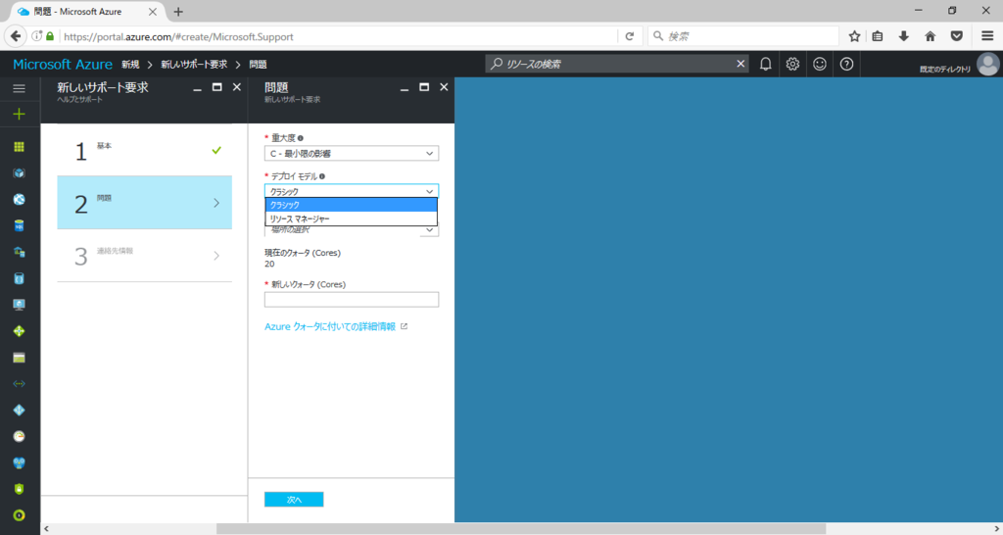The image size is (1003, 535).
Task: Maximize the 問題 blade
Action: coord(424,87)
